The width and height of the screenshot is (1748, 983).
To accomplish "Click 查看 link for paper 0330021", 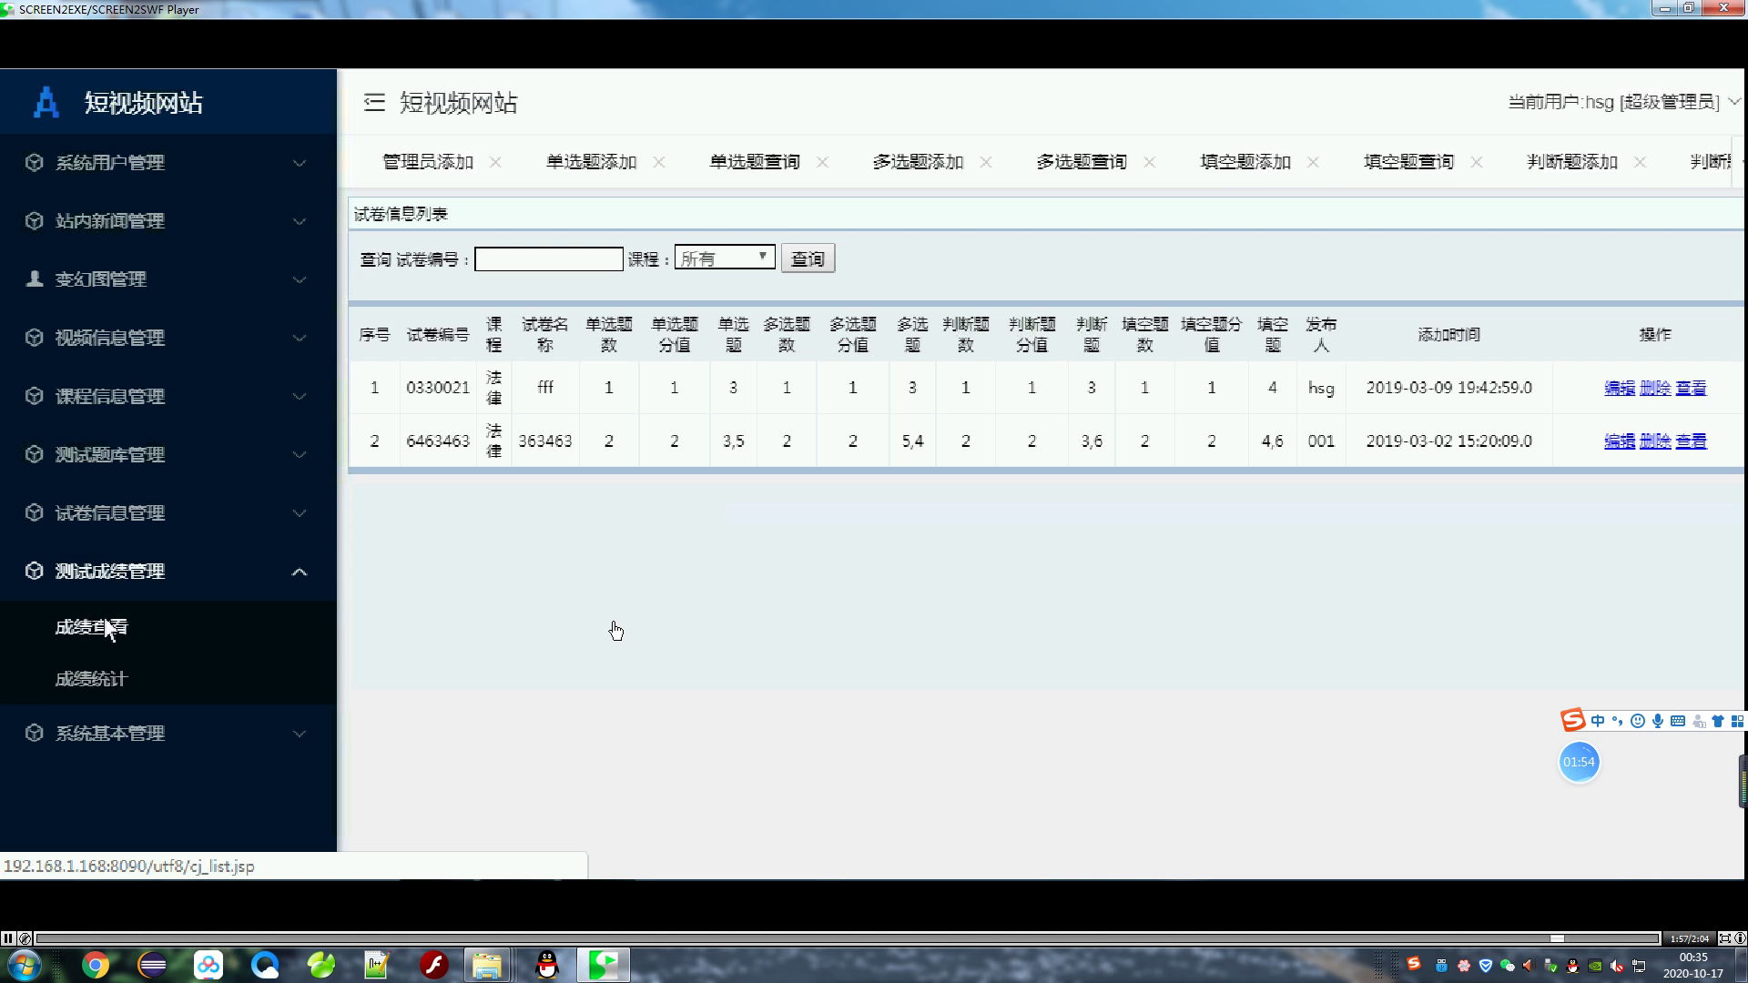I will 1691,388.
